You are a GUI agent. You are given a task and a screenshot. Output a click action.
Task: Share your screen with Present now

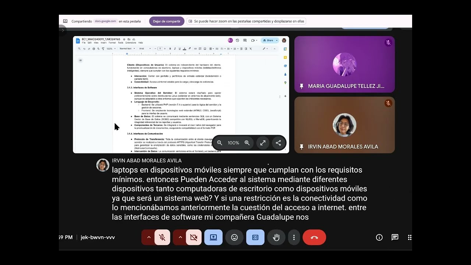[x=213, y=237]
